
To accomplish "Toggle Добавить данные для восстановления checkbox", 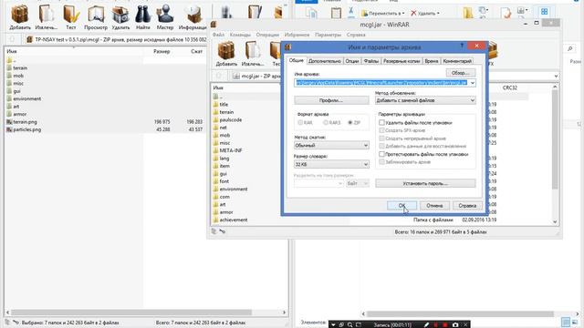I will pos(381,146).
